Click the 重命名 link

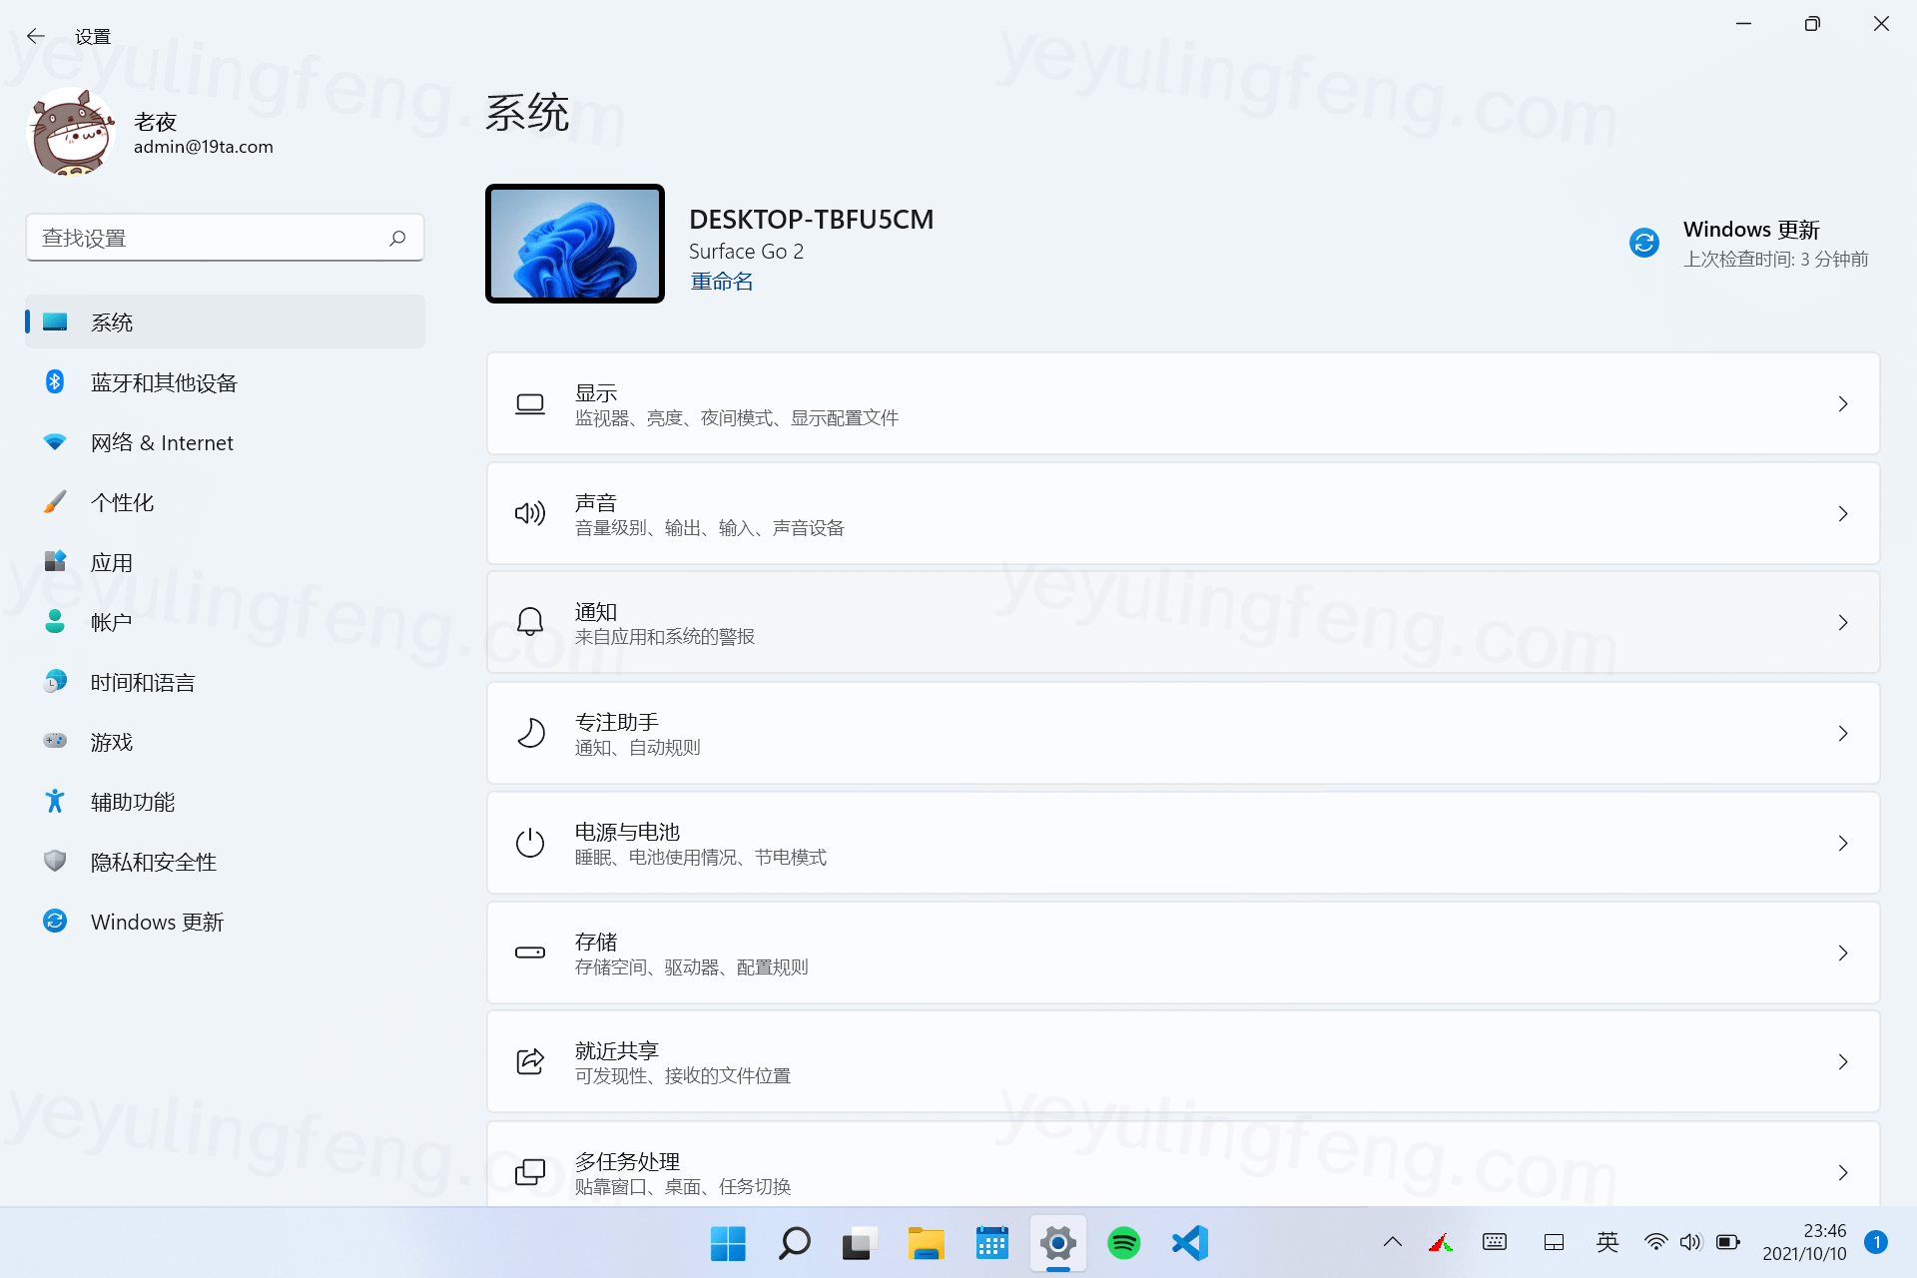721,282
